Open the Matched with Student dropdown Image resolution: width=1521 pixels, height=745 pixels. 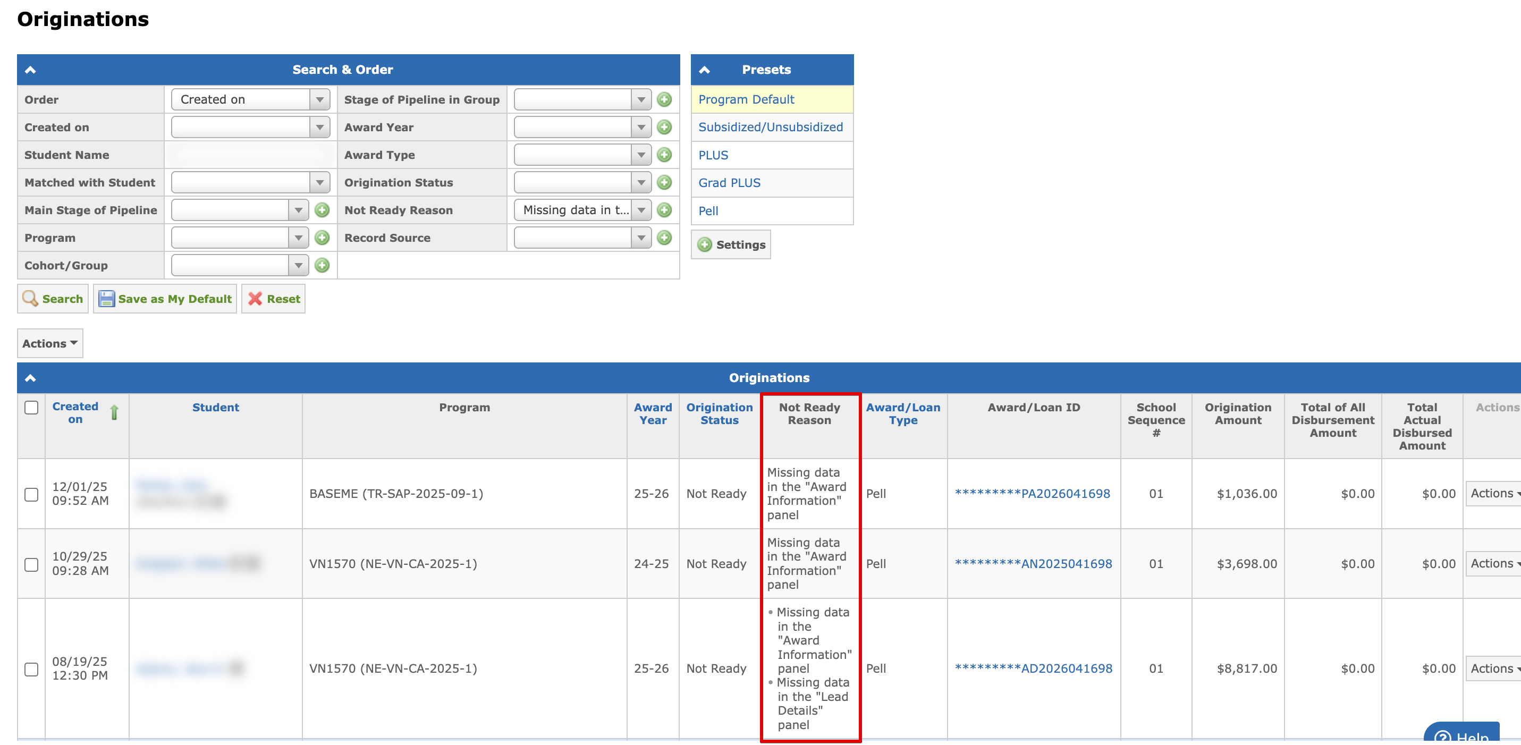[250, 182]
